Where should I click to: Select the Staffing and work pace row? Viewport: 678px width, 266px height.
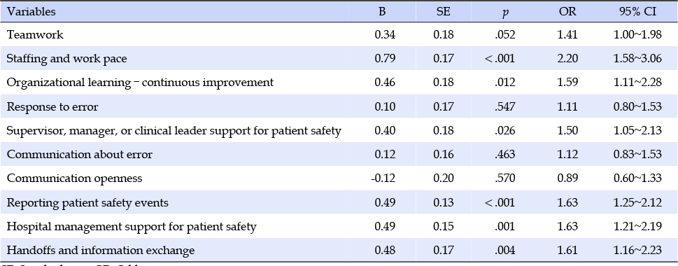pos(339,58)
